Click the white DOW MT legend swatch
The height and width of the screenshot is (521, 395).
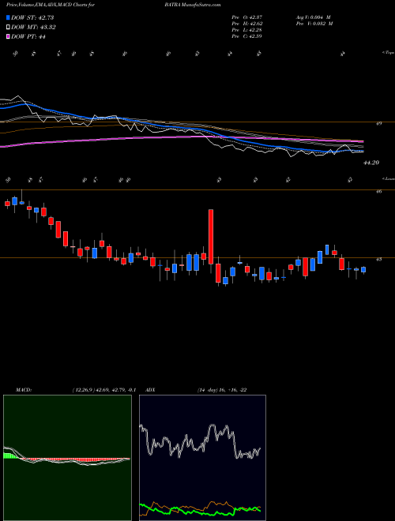click(x=8, y=28)
